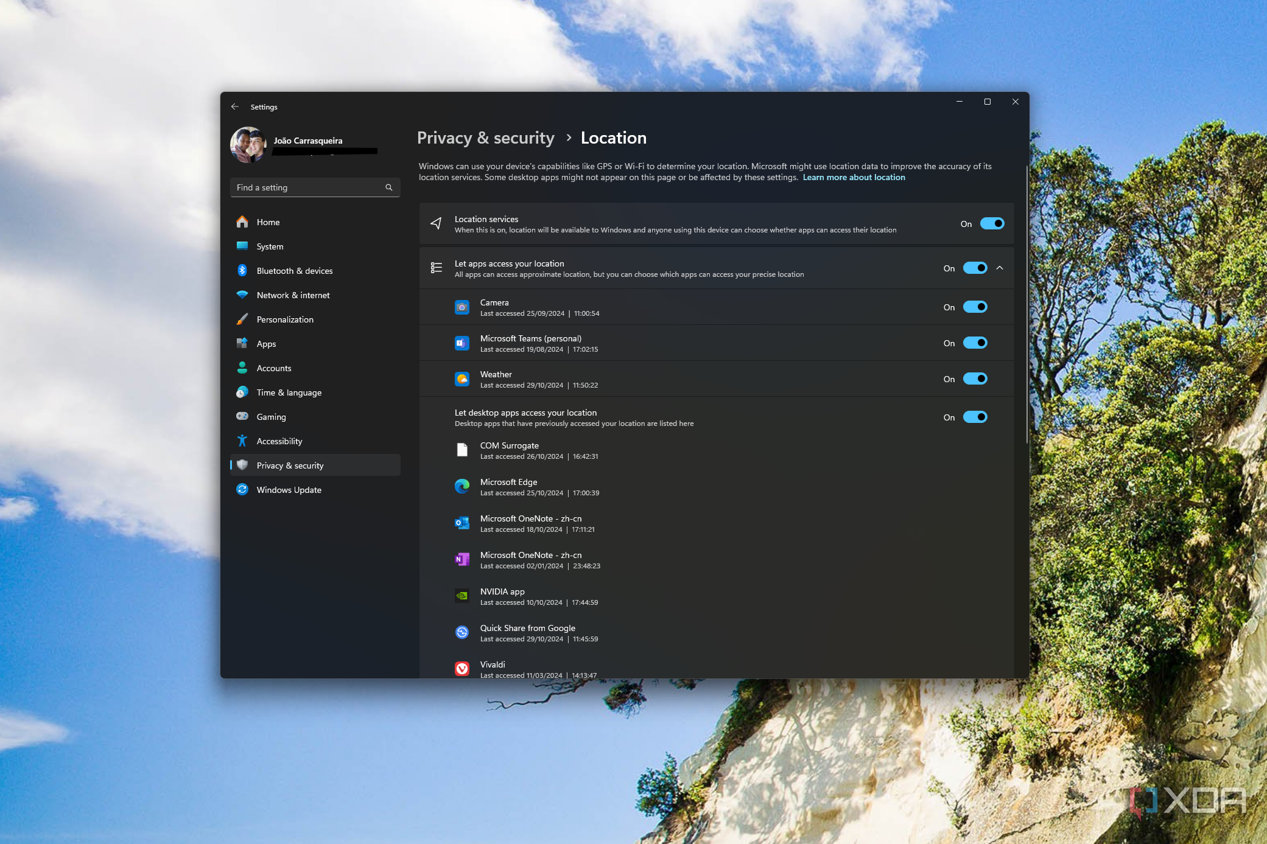Screen dimensions: 1267x844
Task: Click the Vivaldi browser icon
Action: (462, 669)
